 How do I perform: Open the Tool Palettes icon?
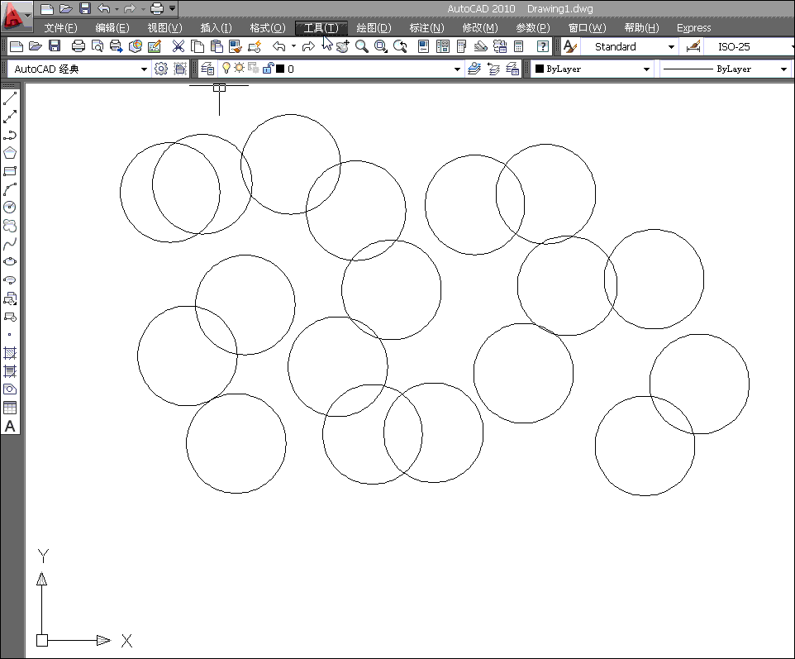pos(461,46)
